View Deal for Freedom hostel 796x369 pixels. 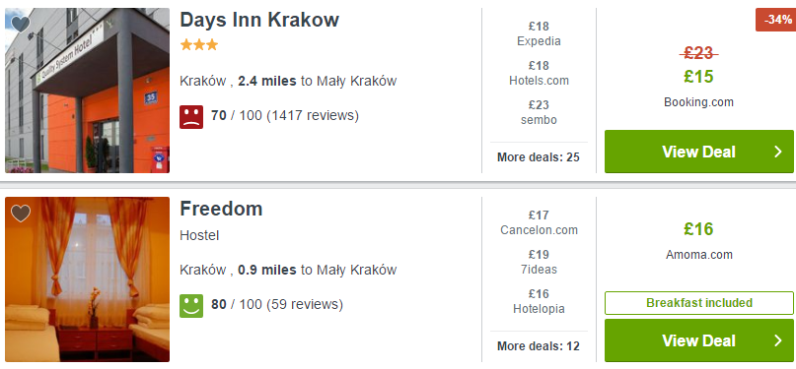(699, 340)
